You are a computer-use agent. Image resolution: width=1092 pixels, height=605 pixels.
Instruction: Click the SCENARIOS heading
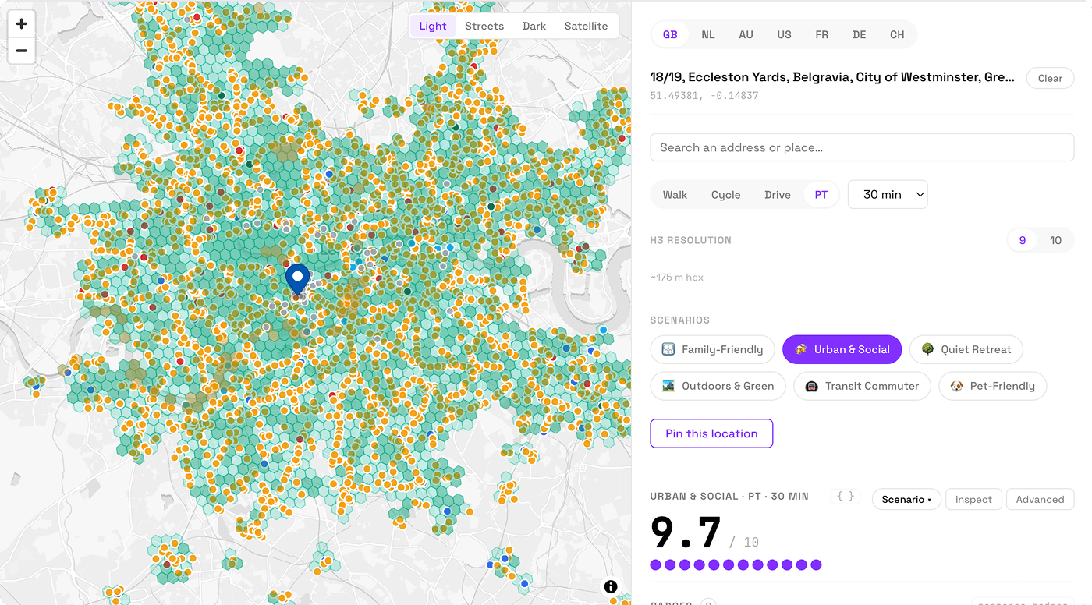[679, 320]
